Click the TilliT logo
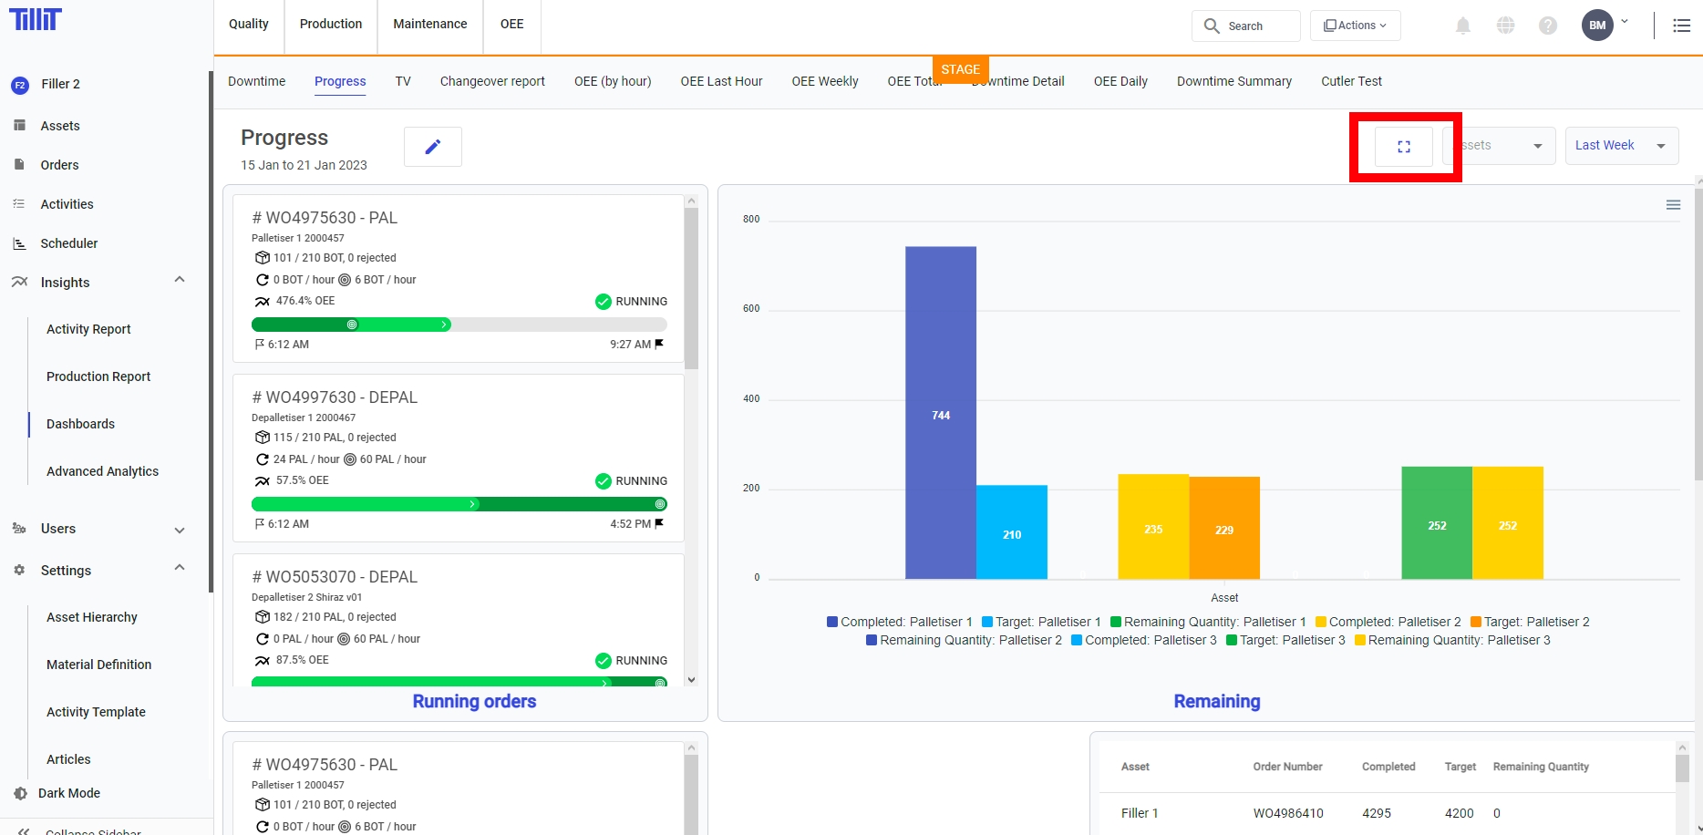1703x835 pixels. coord(36,20)
